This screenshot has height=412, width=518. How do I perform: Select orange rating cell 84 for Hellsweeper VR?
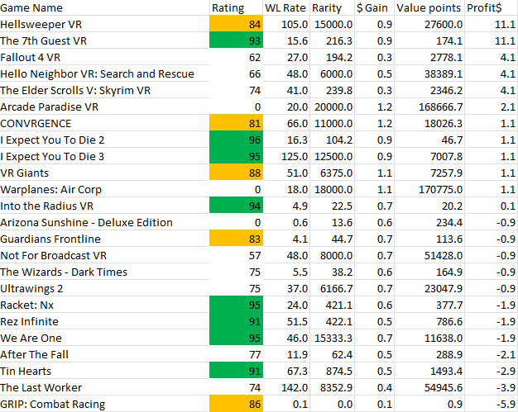click(x=236, y=24)
